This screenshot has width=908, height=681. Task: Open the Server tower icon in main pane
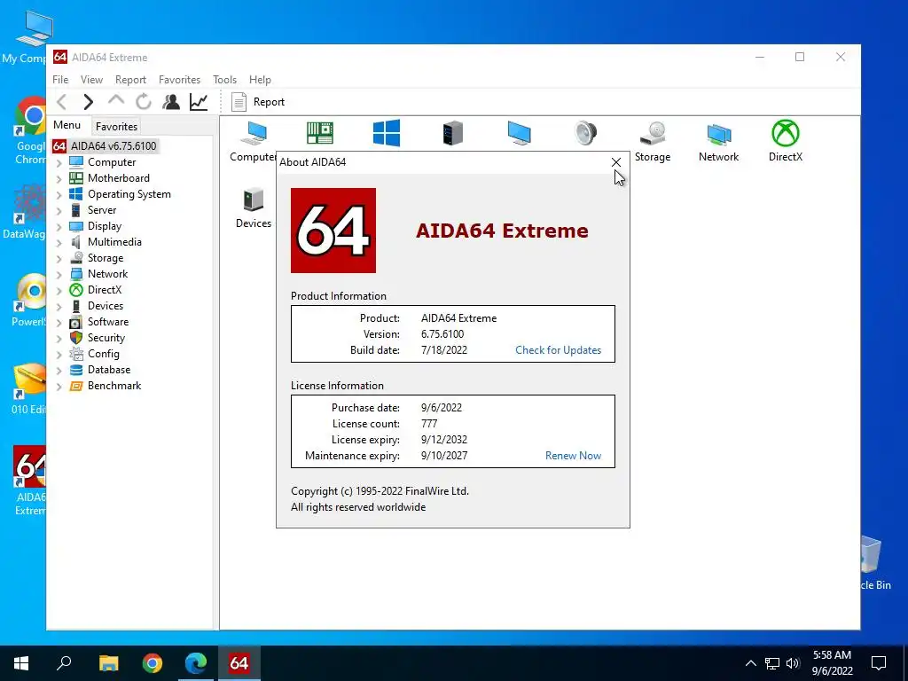coord(453,133)
